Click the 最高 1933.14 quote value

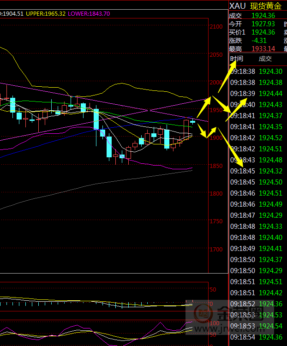point(263,49)
